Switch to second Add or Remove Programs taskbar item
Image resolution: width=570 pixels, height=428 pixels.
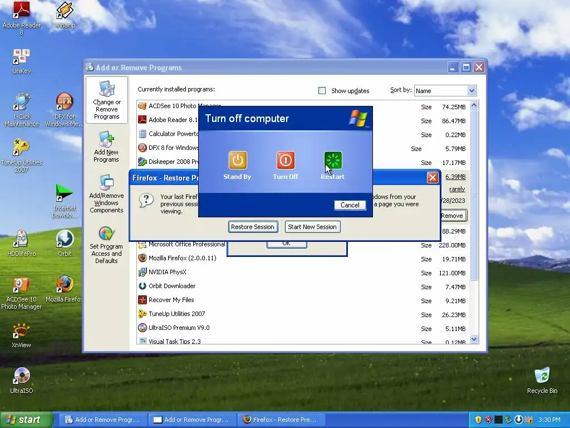191,420
